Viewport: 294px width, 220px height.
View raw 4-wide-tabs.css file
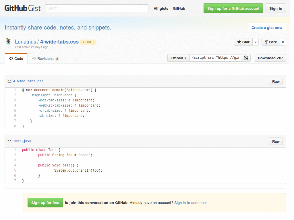(276, 81)
